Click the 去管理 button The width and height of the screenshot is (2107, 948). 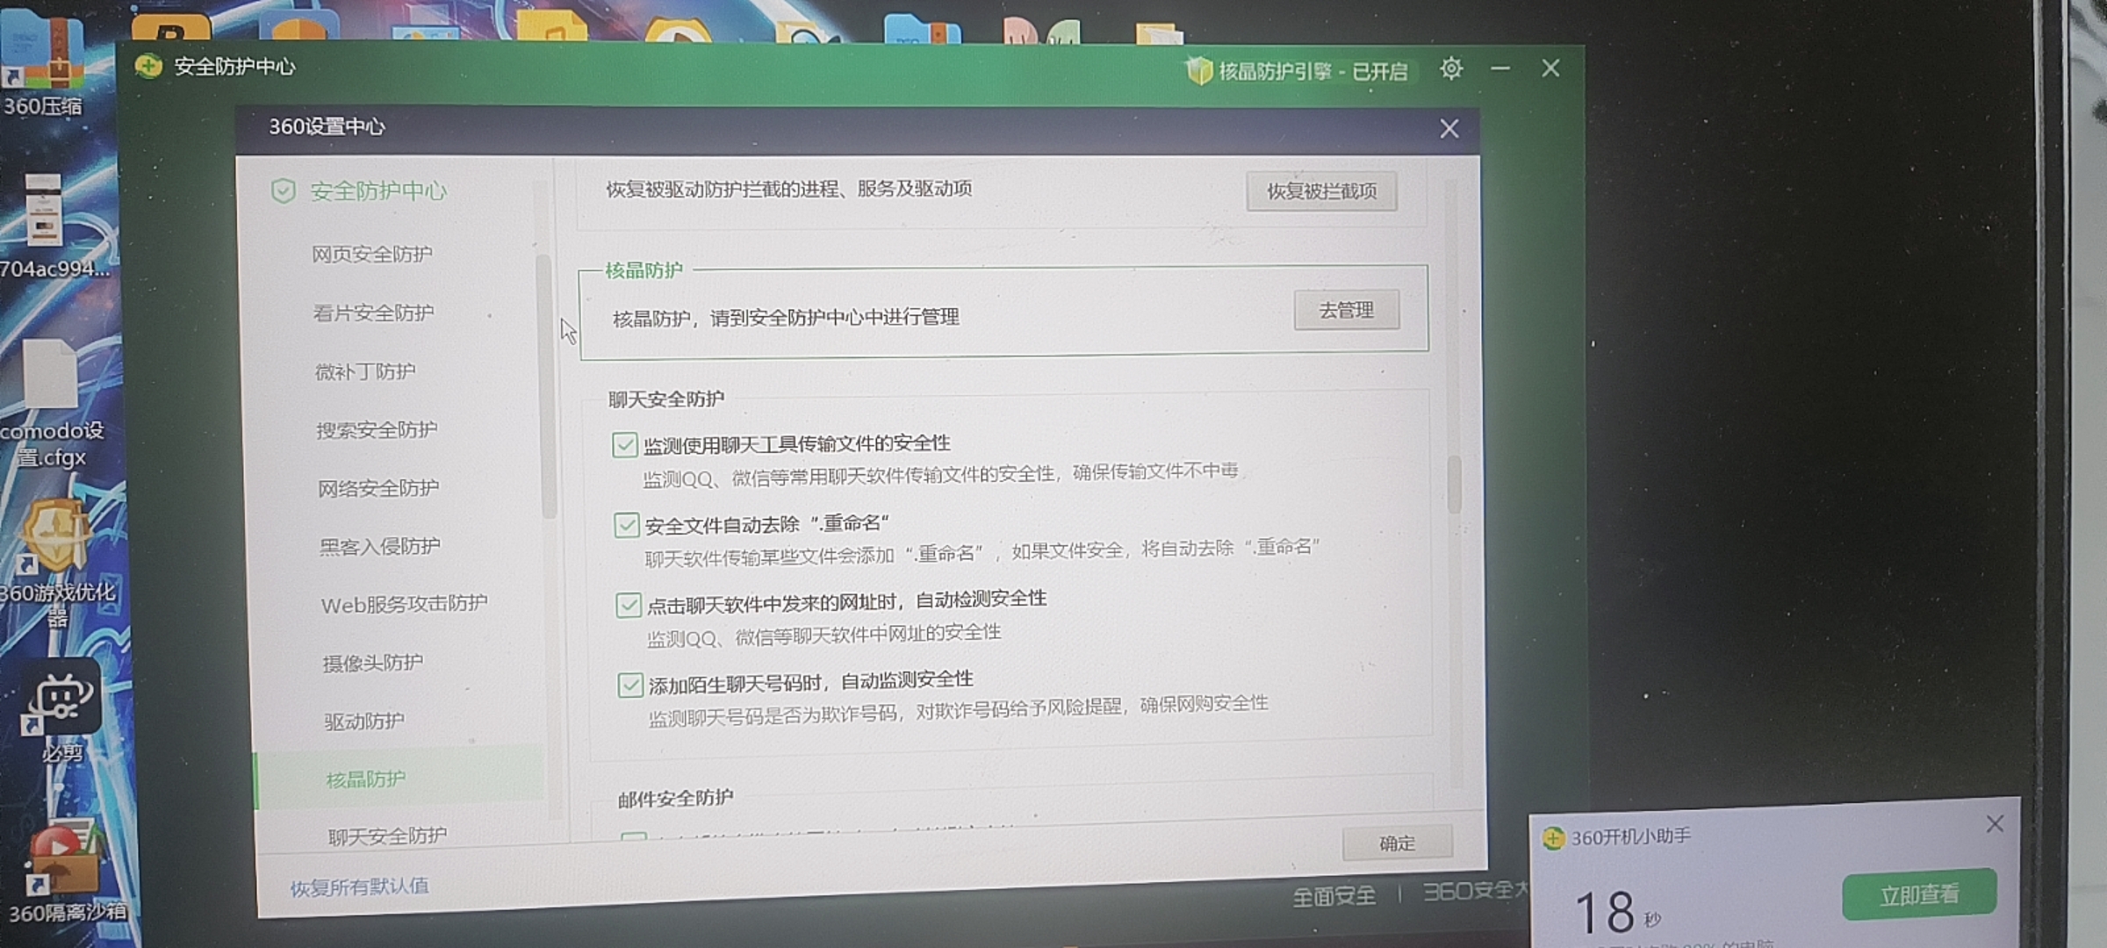click(x=1347, y=310)
